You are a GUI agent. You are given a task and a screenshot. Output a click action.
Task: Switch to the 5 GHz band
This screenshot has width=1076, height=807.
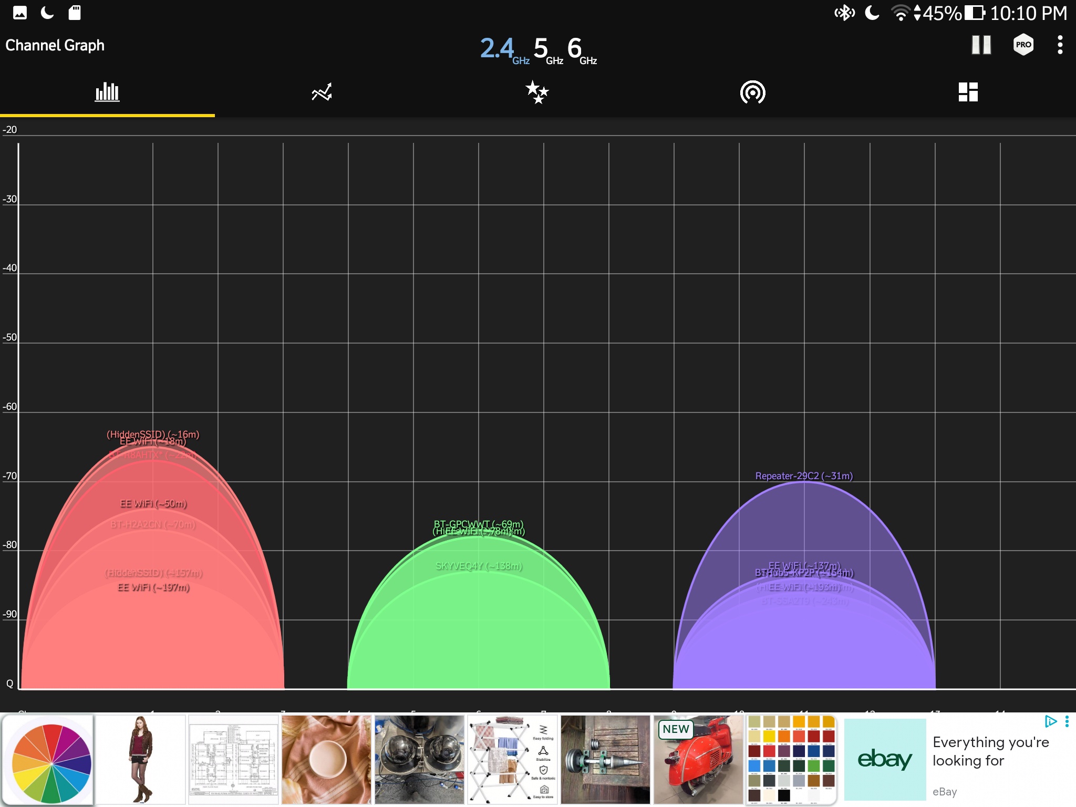[x=546, y=49]
